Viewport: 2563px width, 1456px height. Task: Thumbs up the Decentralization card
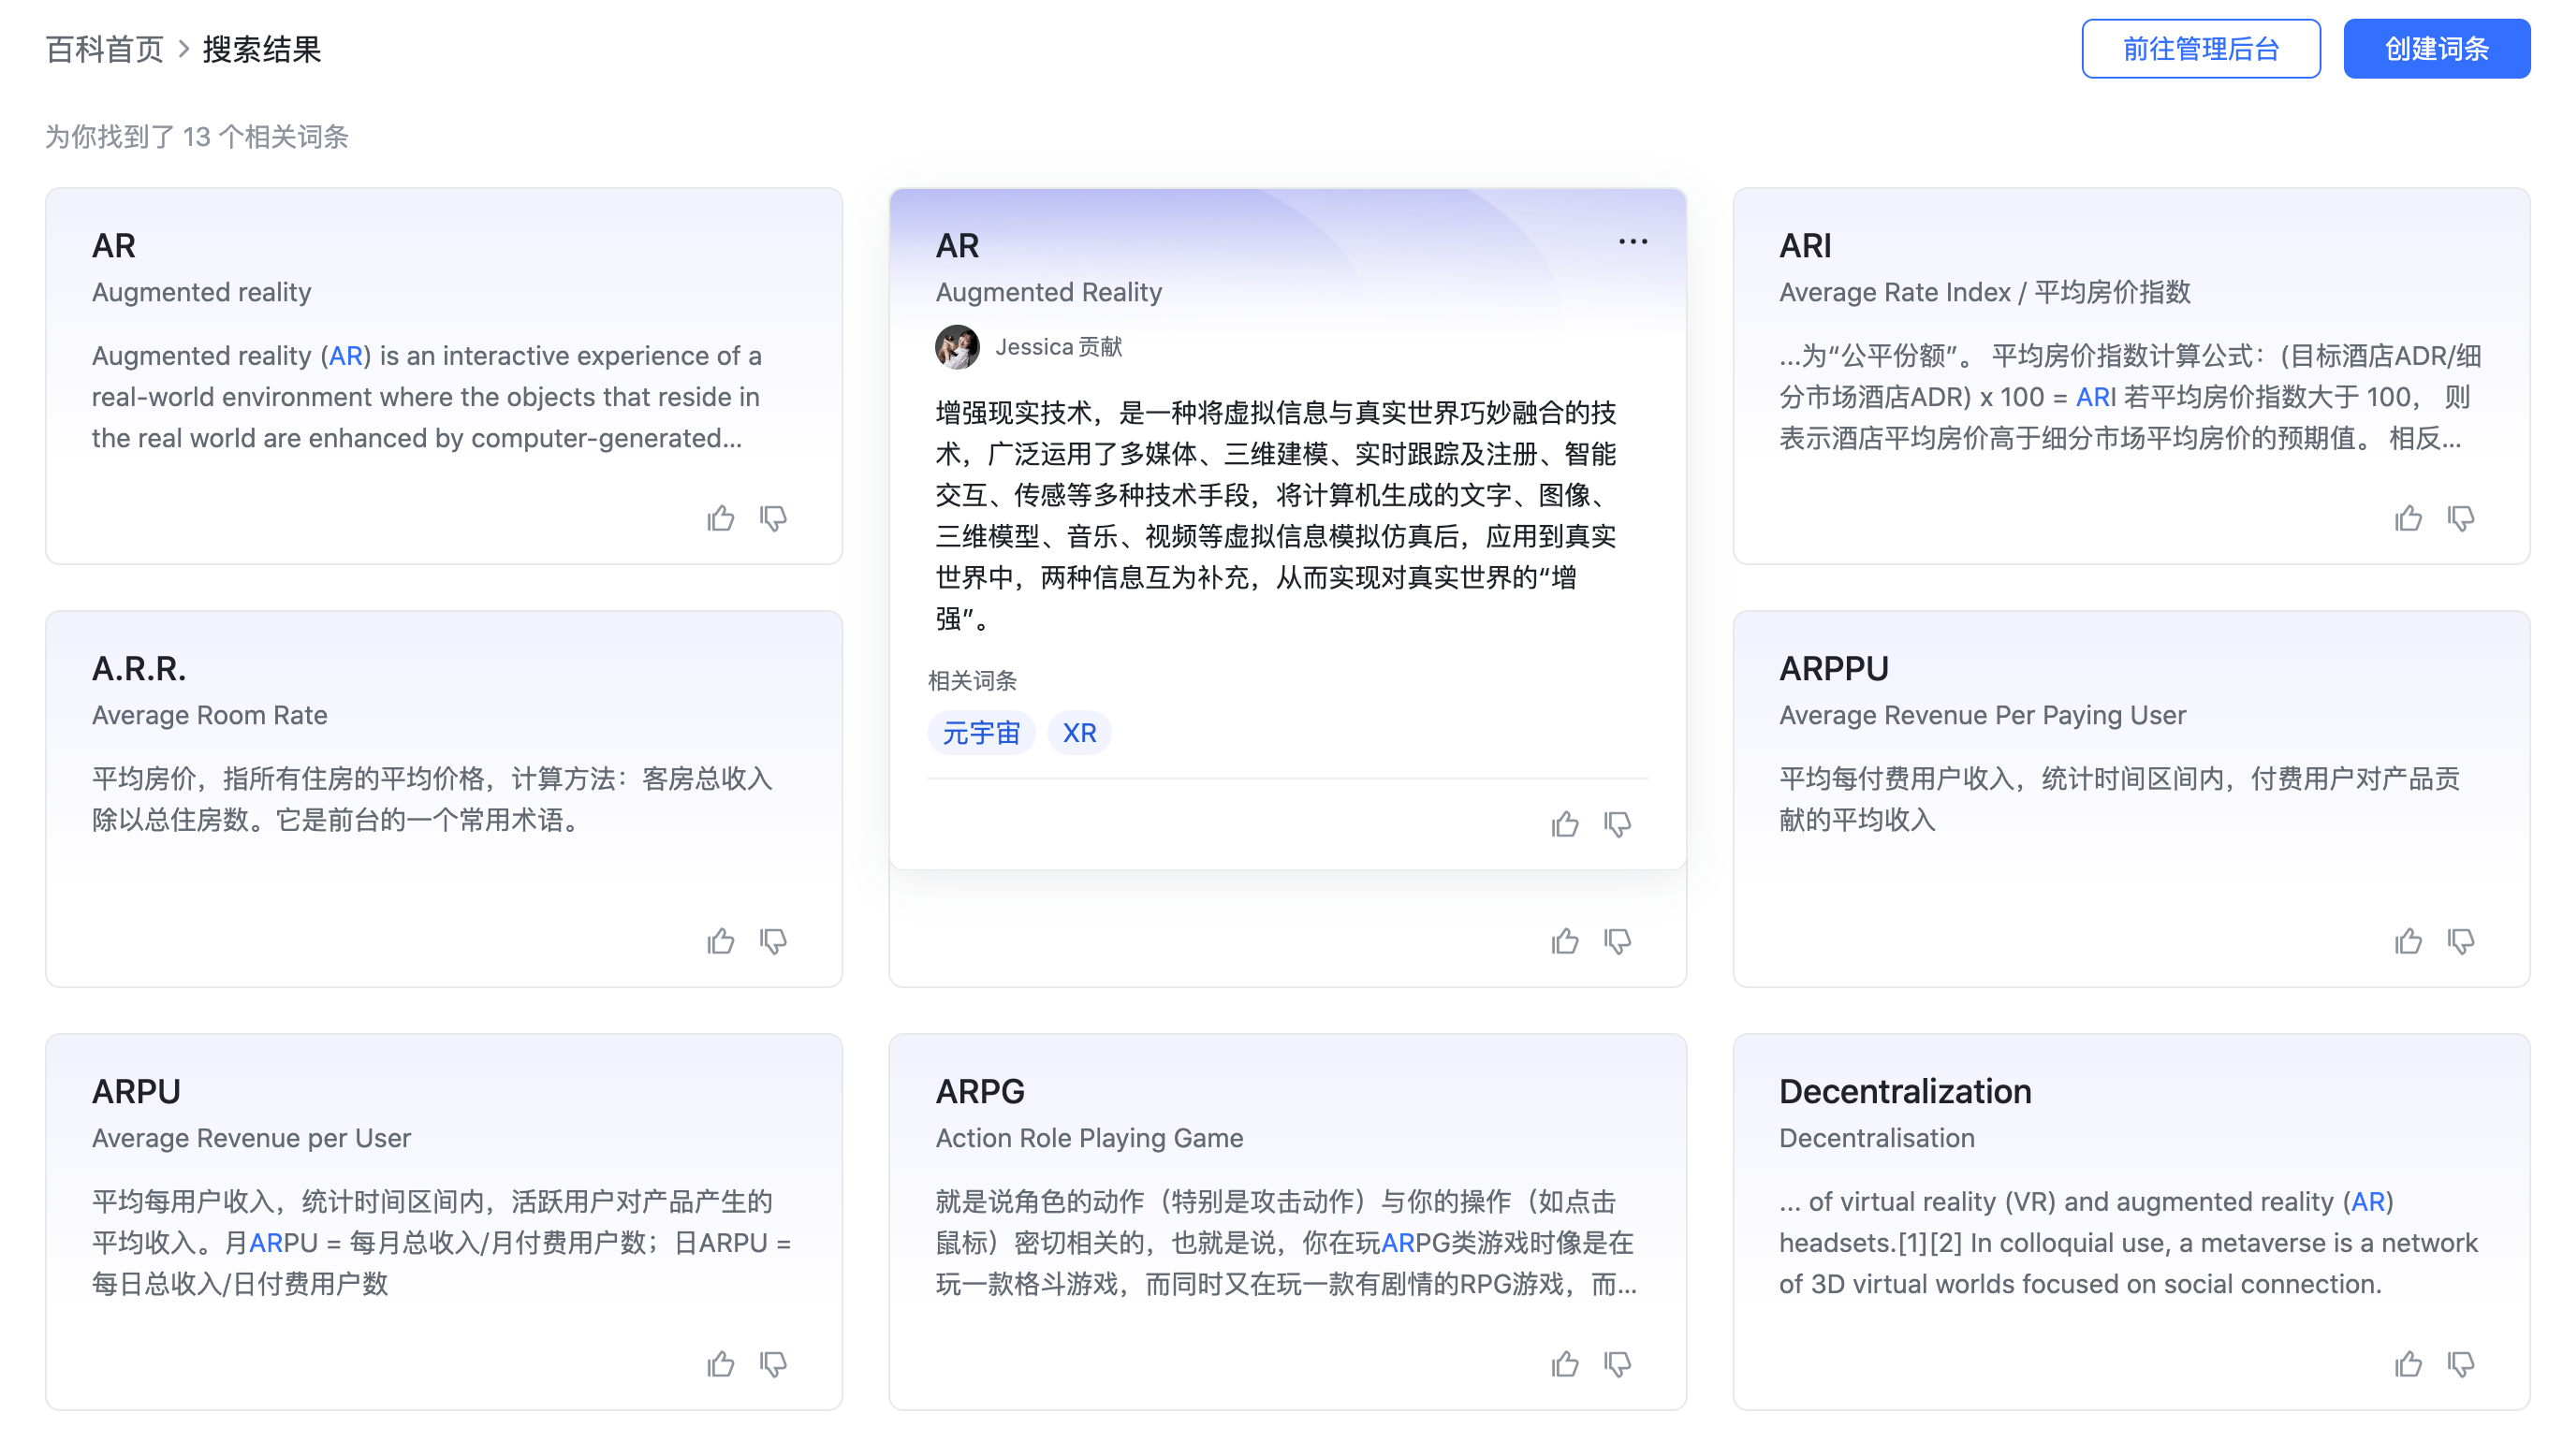pyautogui.click(x=2408, y=1364)
